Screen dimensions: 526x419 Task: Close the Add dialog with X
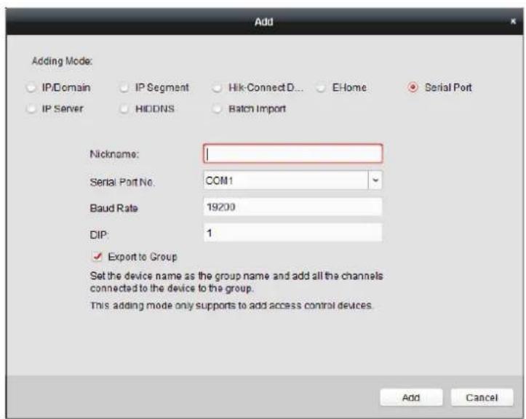coord(513,22)
